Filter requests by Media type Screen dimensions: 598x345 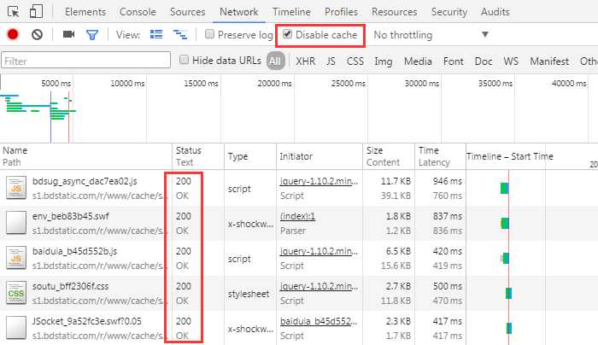pyautogui.click(x=418, y=61)
